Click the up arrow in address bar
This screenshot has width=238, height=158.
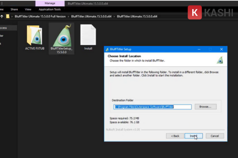(x=2, y=17)
